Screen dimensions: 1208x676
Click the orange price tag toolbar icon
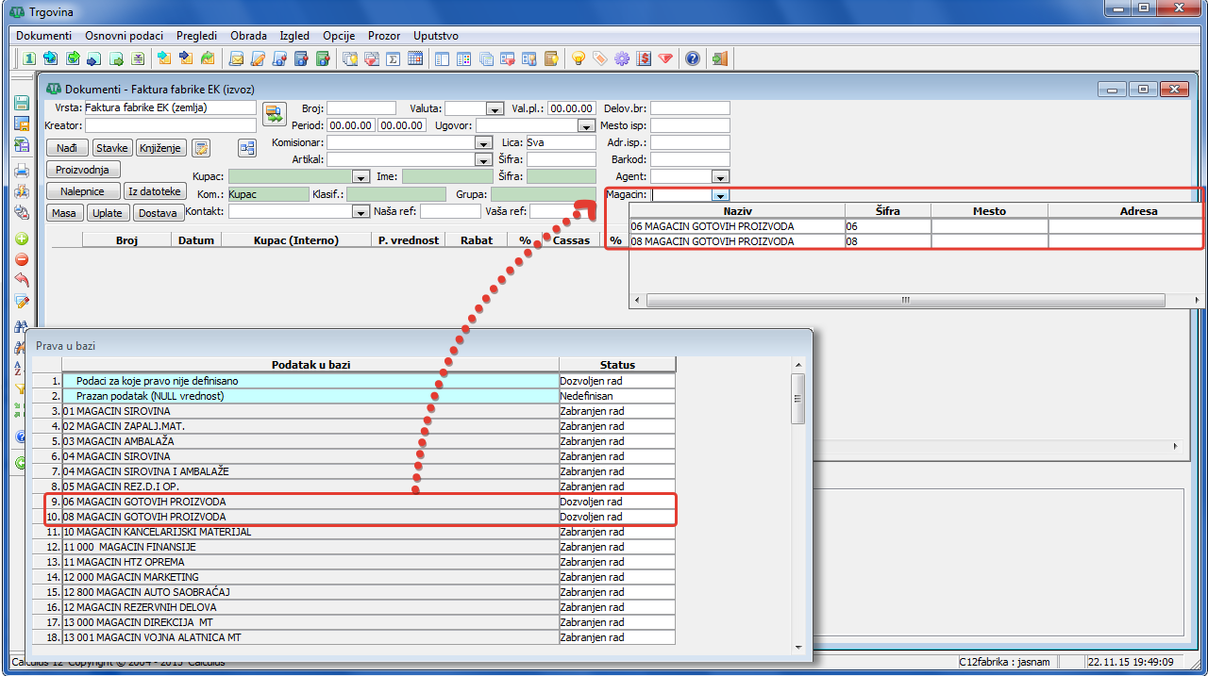point(599,58)
